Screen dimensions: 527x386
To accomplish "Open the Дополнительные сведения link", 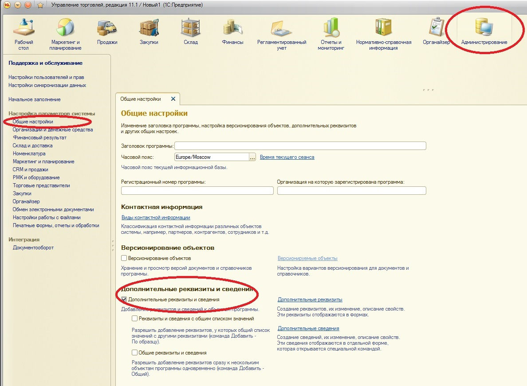I will point(308,328).
